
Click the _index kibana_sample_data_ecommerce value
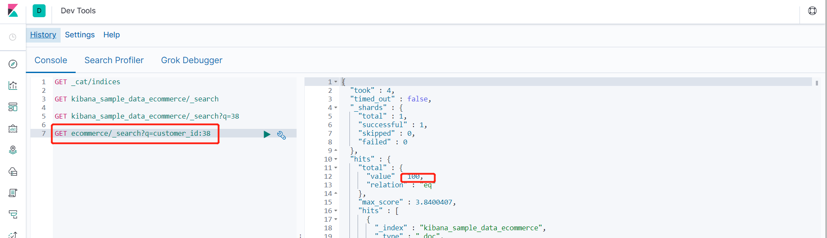tap(481, 228)
